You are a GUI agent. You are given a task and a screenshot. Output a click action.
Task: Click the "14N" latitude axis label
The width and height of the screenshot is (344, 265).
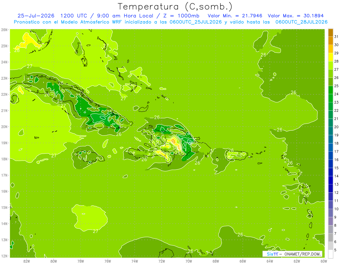tap(4, 224)
